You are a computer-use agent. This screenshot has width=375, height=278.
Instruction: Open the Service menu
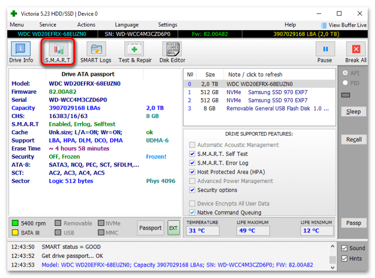(x=48, y=25)
